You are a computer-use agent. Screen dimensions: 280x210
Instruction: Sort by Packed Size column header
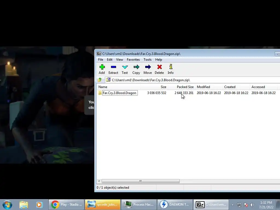181,87
